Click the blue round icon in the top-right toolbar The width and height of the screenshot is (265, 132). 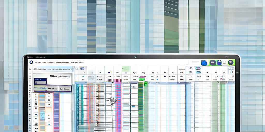point(204,63)
